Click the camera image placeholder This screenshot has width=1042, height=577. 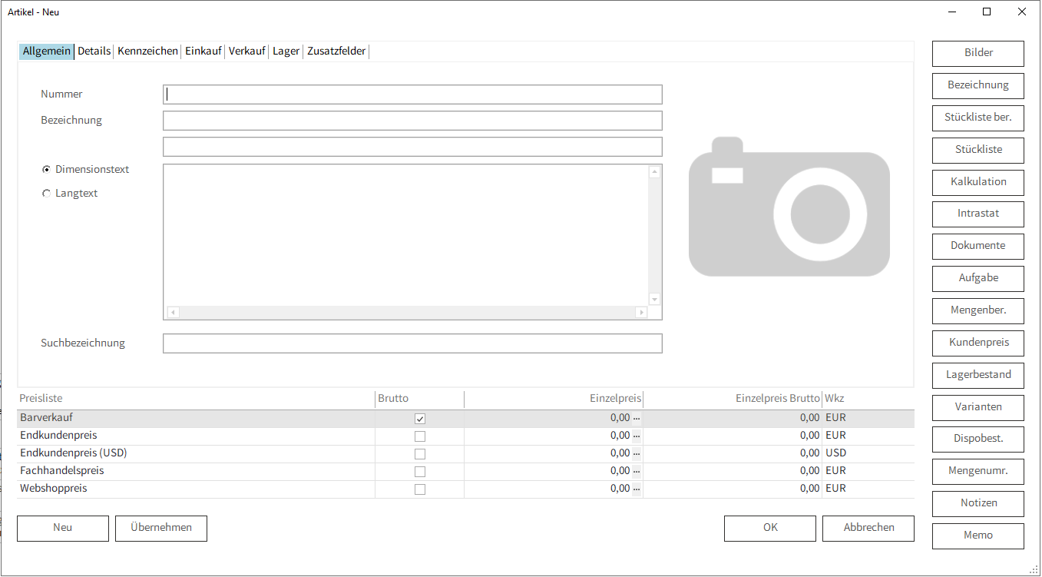point(789,207)
